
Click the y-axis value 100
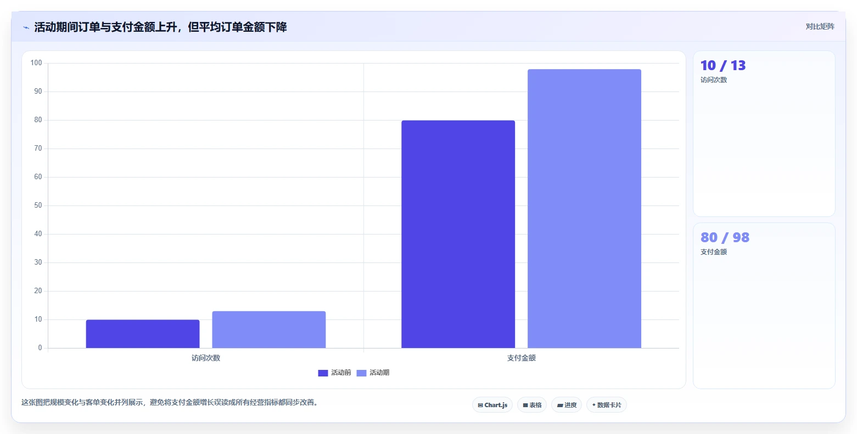point(36,63)
